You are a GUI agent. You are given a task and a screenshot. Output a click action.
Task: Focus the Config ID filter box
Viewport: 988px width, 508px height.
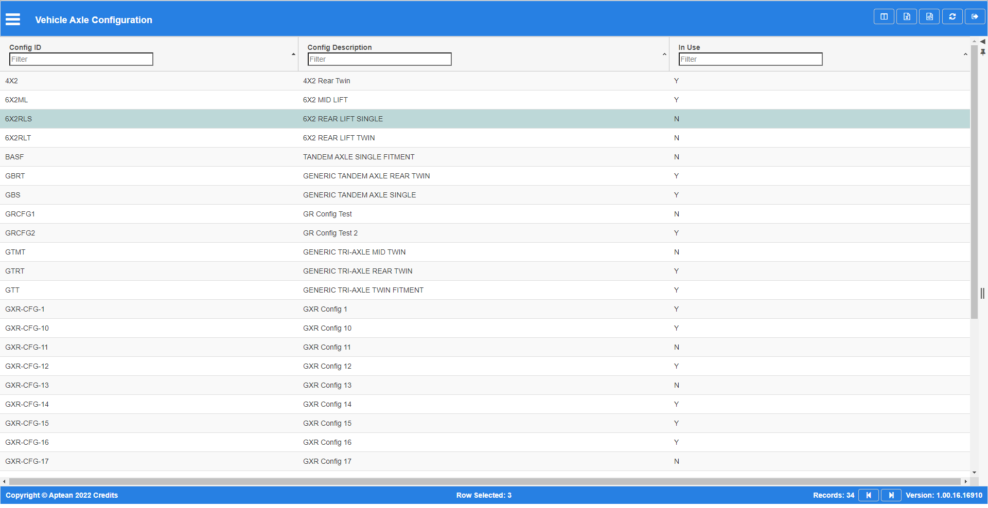pos(81,59)
